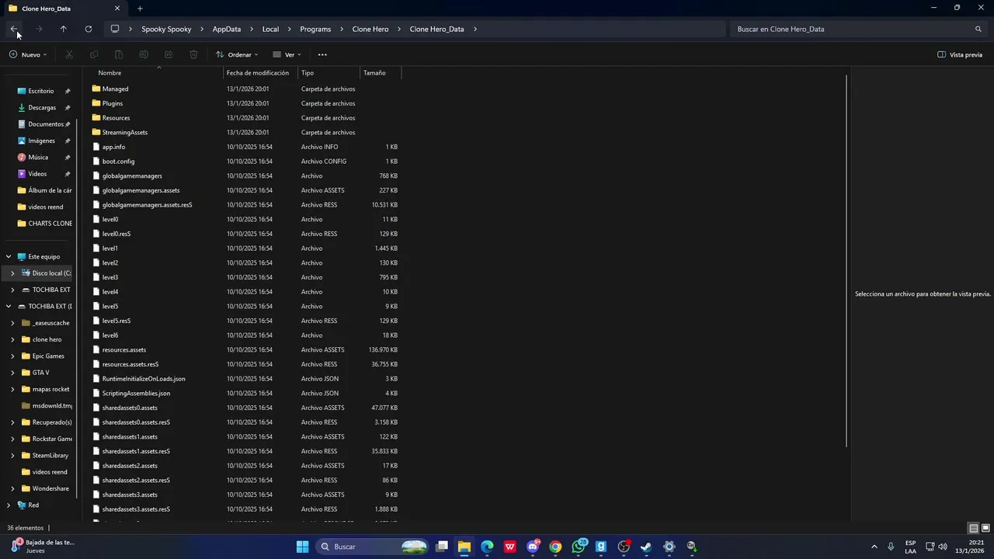This screenshot has width=994, height=559.
Task: Click the up-one-level arrow
Action: click(x=64, y=29)
